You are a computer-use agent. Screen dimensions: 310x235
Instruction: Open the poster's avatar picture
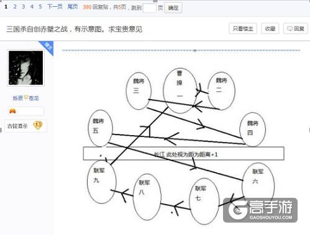pyautogui.click(x=26, y=68)
